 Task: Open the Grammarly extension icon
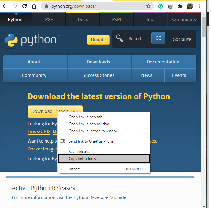pyautogui.click(x=160, y=6)
